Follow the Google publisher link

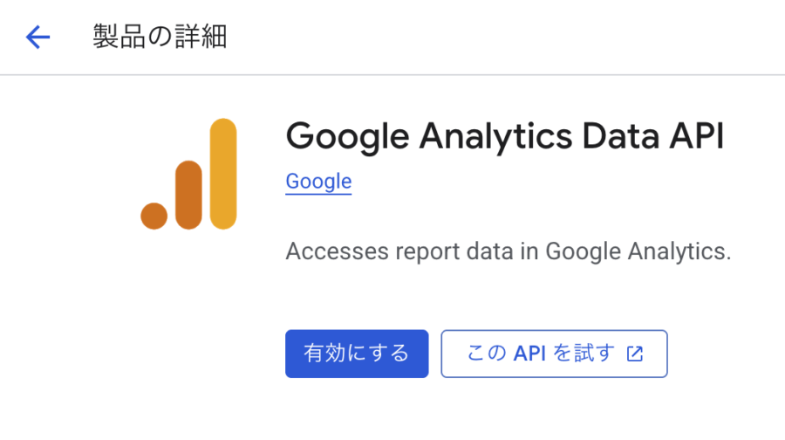click(318, 182)
